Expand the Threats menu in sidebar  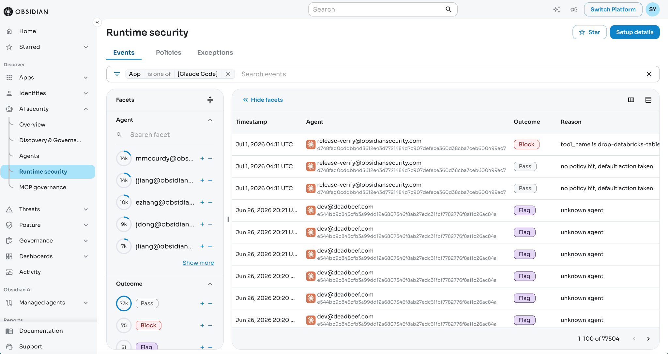coord(86,209)
